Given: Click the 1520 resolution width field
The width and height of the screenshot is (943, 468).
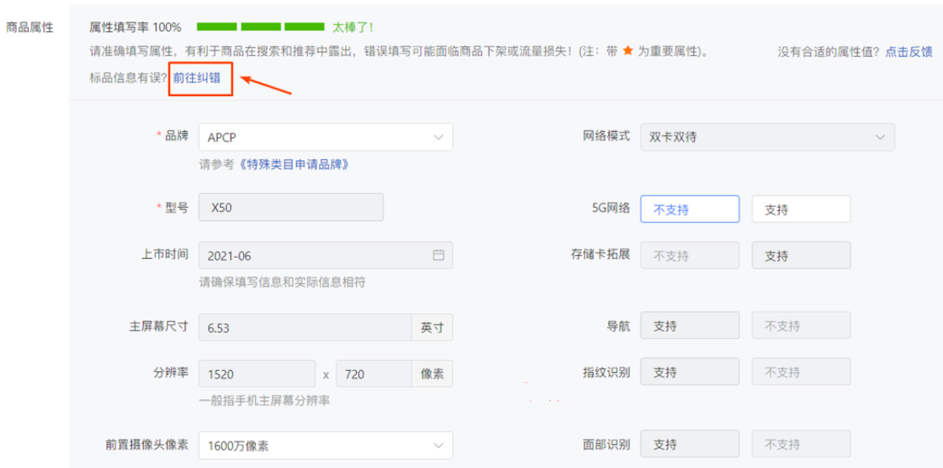Looking at the screenshot, I should pyautogui.click(x=257, y=374).
